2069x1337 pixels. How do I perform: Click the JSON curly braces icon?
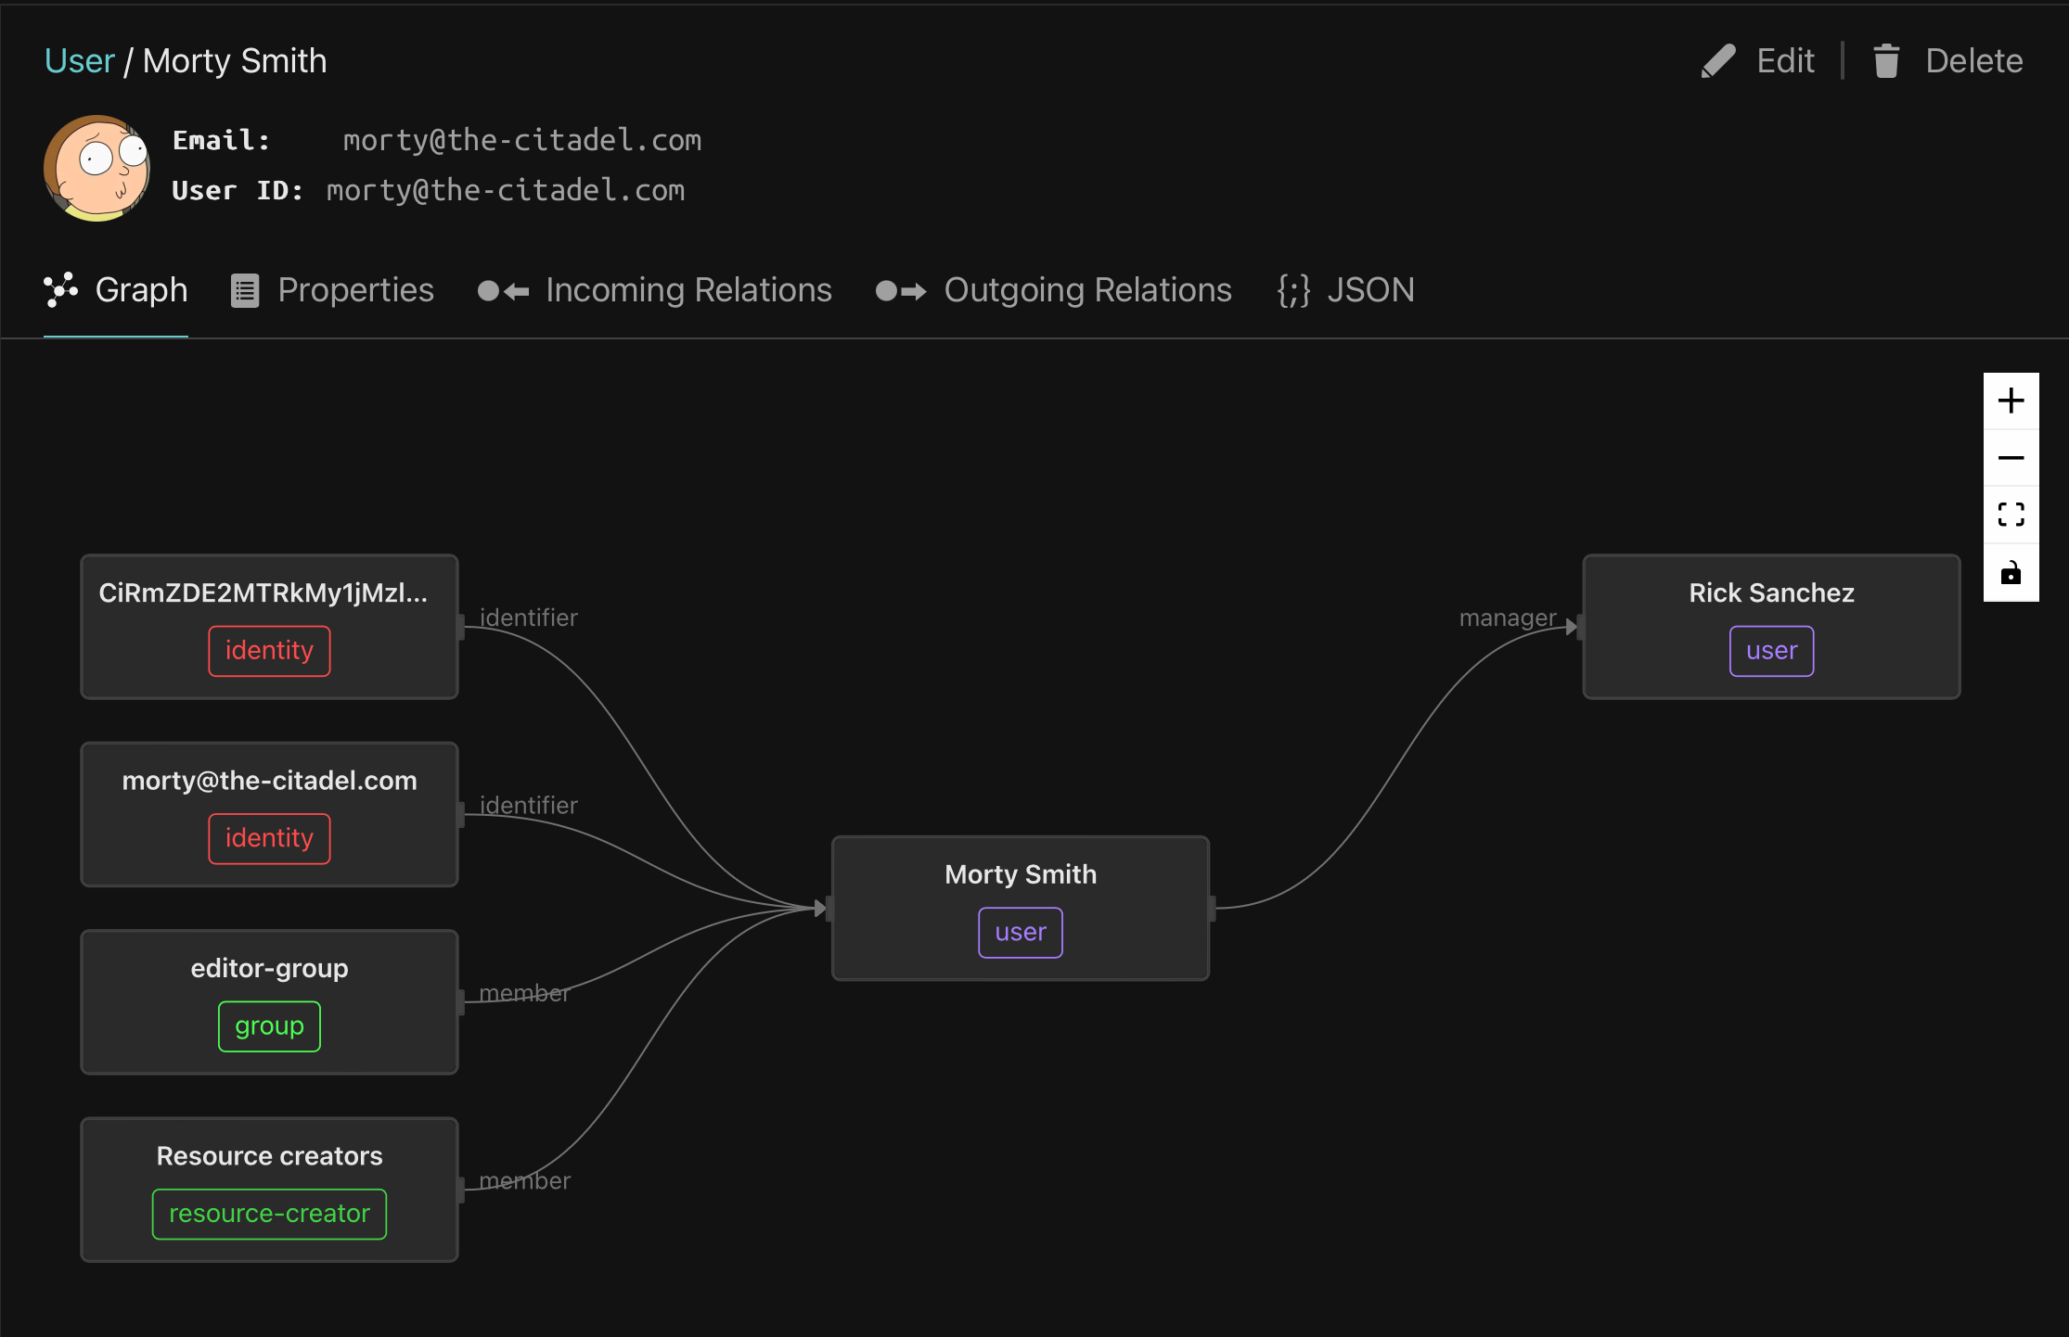pyautogui.click(x=1293, y=290)
